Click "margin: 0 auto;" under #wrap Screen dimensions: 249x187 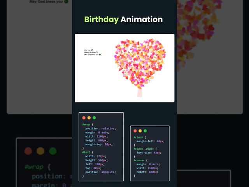pyautogui.click(x=97, y=132)
